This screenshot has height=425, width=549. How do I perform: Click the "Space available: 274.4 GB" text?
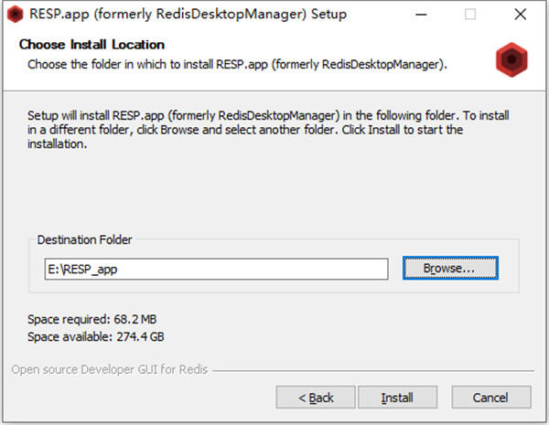[97, 337]
